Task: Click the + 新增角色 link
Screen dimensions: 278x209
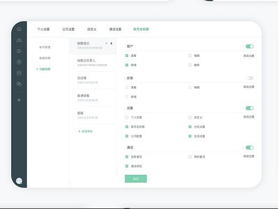Action: pyautogui.click(x=86, y=131)
